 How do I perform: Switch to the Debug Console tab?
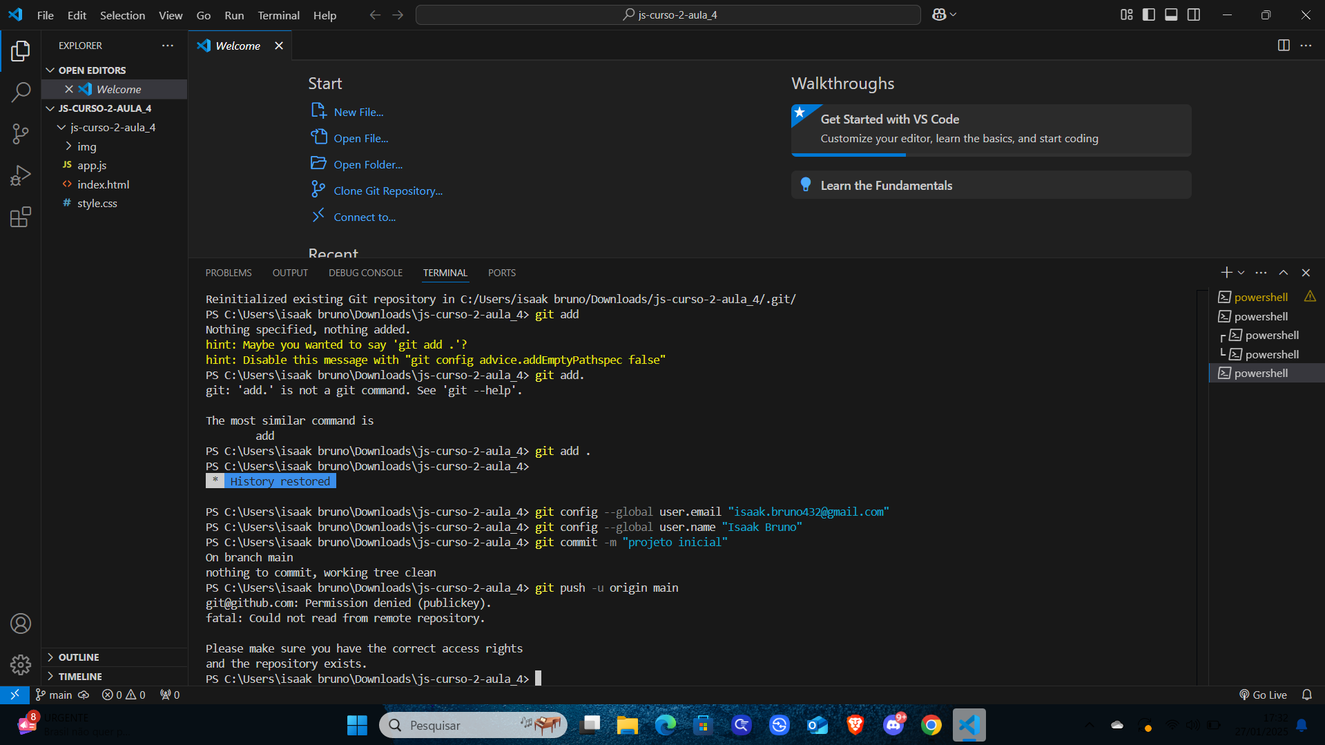(x=365, y=273)
